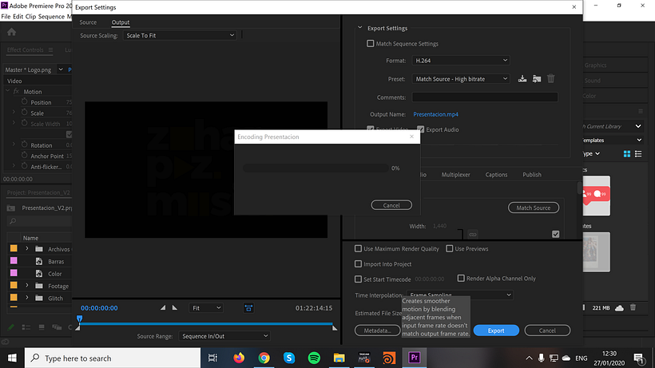Click the Barras item icon in project panel

click(39, 262)
